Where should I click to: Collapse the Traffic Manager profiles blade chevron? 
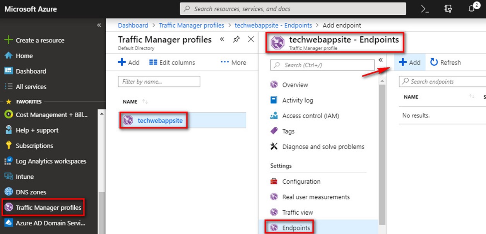click(222, 39)
